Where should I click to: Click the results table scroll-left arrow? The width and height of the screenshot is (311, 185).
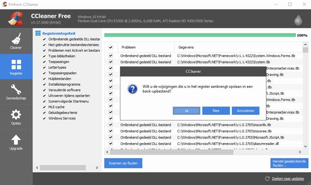pos(107,152)
